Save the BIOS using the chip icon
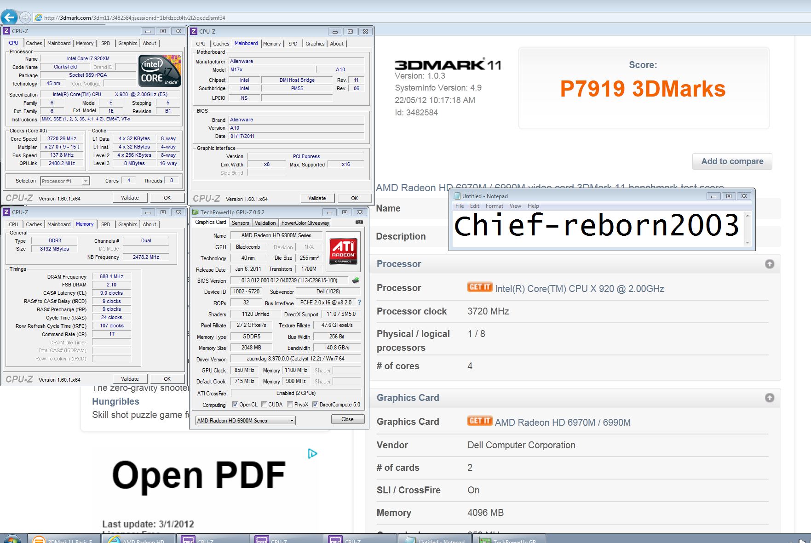Image resolution: width=811 pixels, height=543 pixels. tap(356, 280)
